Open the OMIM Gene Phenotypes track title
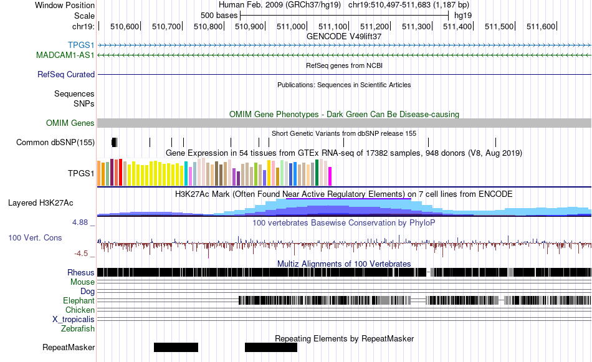Viewport: 592px width, 362px height. click(344, 115)
